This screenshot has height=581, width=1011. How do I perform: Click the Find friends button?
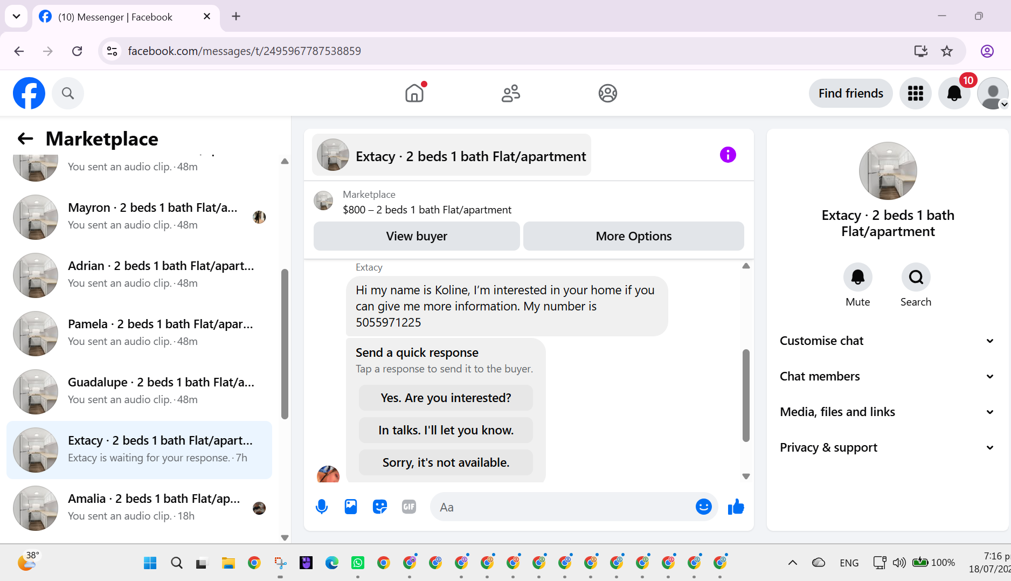tap(851, 93)
